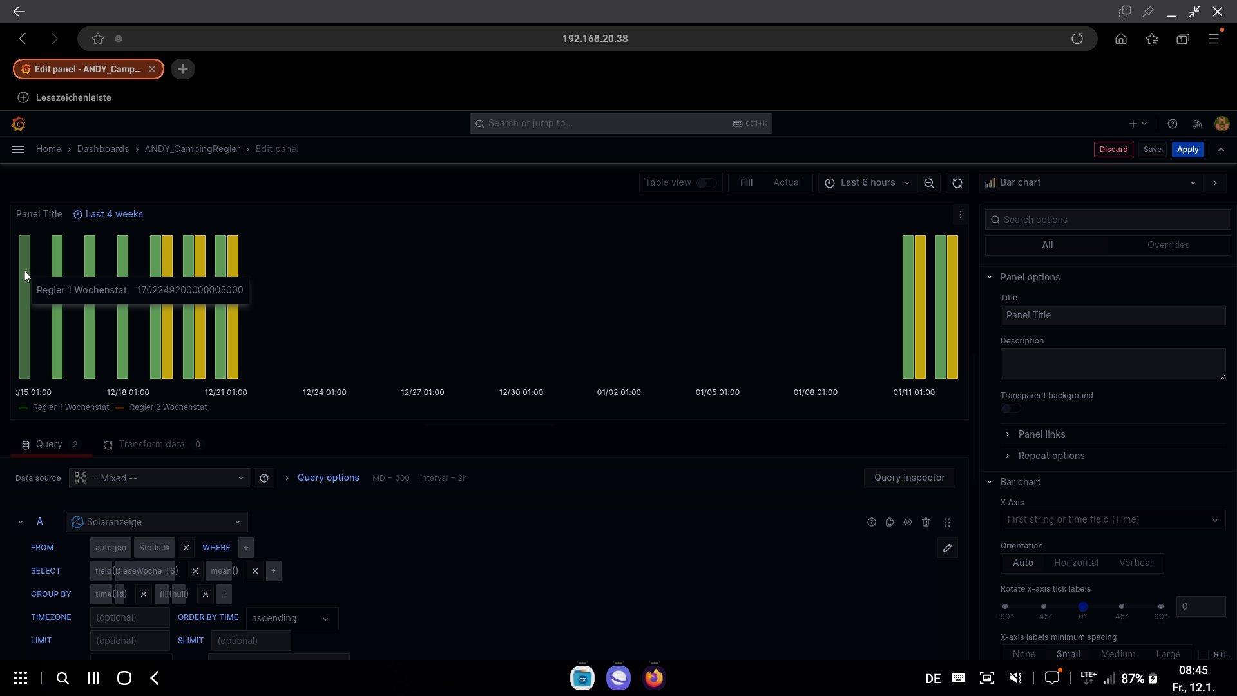Toggle text edit mode pencil icon
Viewport: 1237px width, 696px height.
tap(947, 548)
